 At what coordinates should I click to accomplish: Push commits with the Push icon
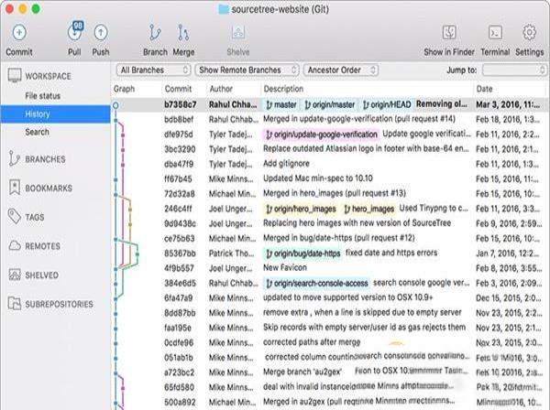coord(101,33)
